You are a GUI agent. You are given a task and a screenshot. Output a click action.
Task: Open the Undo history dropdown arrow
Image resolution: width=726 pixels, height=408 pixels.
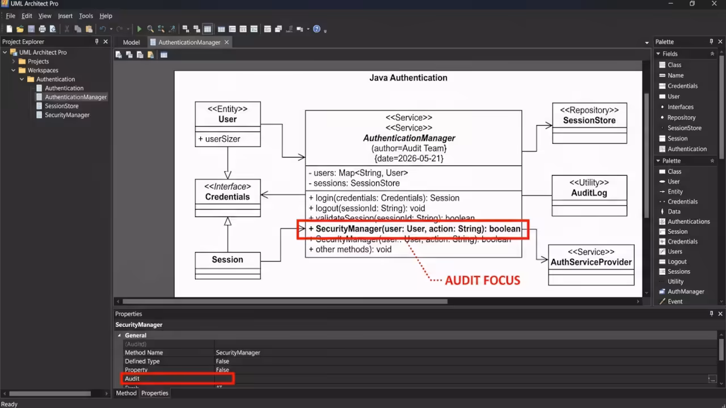[111, 29]
